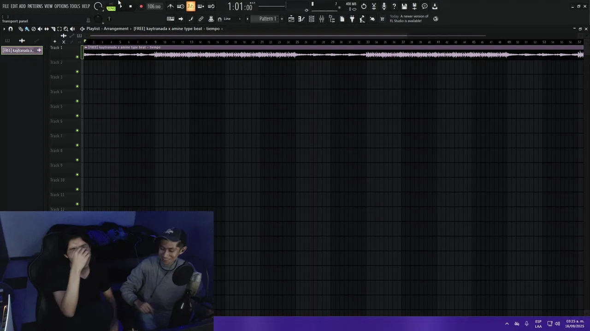Click the globe news icon
Image resolution: width=590 pixels, height=331 pixels.
tap(436, 19)
